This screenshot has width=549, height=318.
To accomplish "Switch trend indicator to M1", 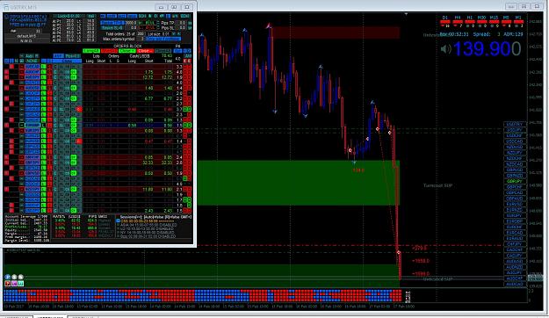I will pos(518,18).
